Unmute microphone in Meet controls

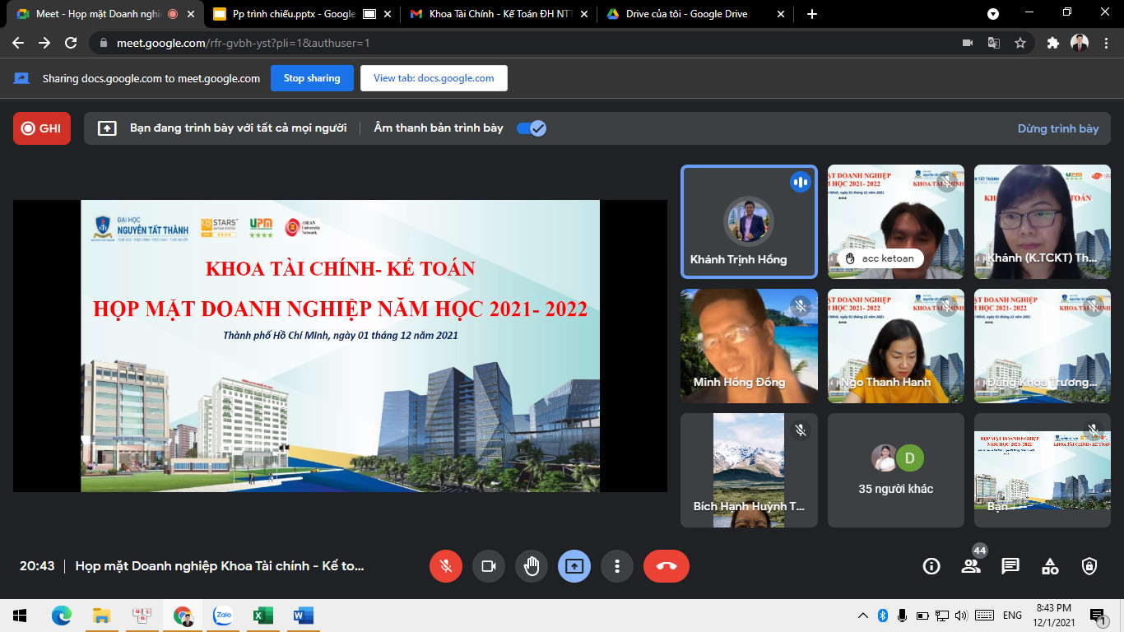(x=446, y=566)
